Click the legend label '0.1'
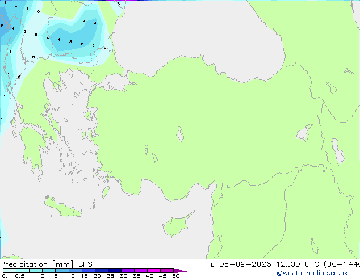This screenshot has width=360, height=278. 6,276
